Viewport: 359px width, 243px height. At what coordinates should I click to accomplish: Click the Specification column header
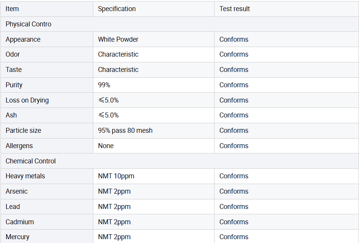[117, 9]
